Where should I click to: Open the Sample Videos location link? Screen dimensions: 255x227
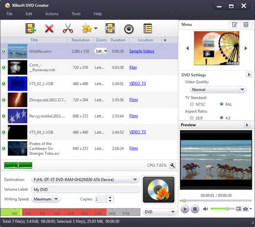(x=142, y=51)
